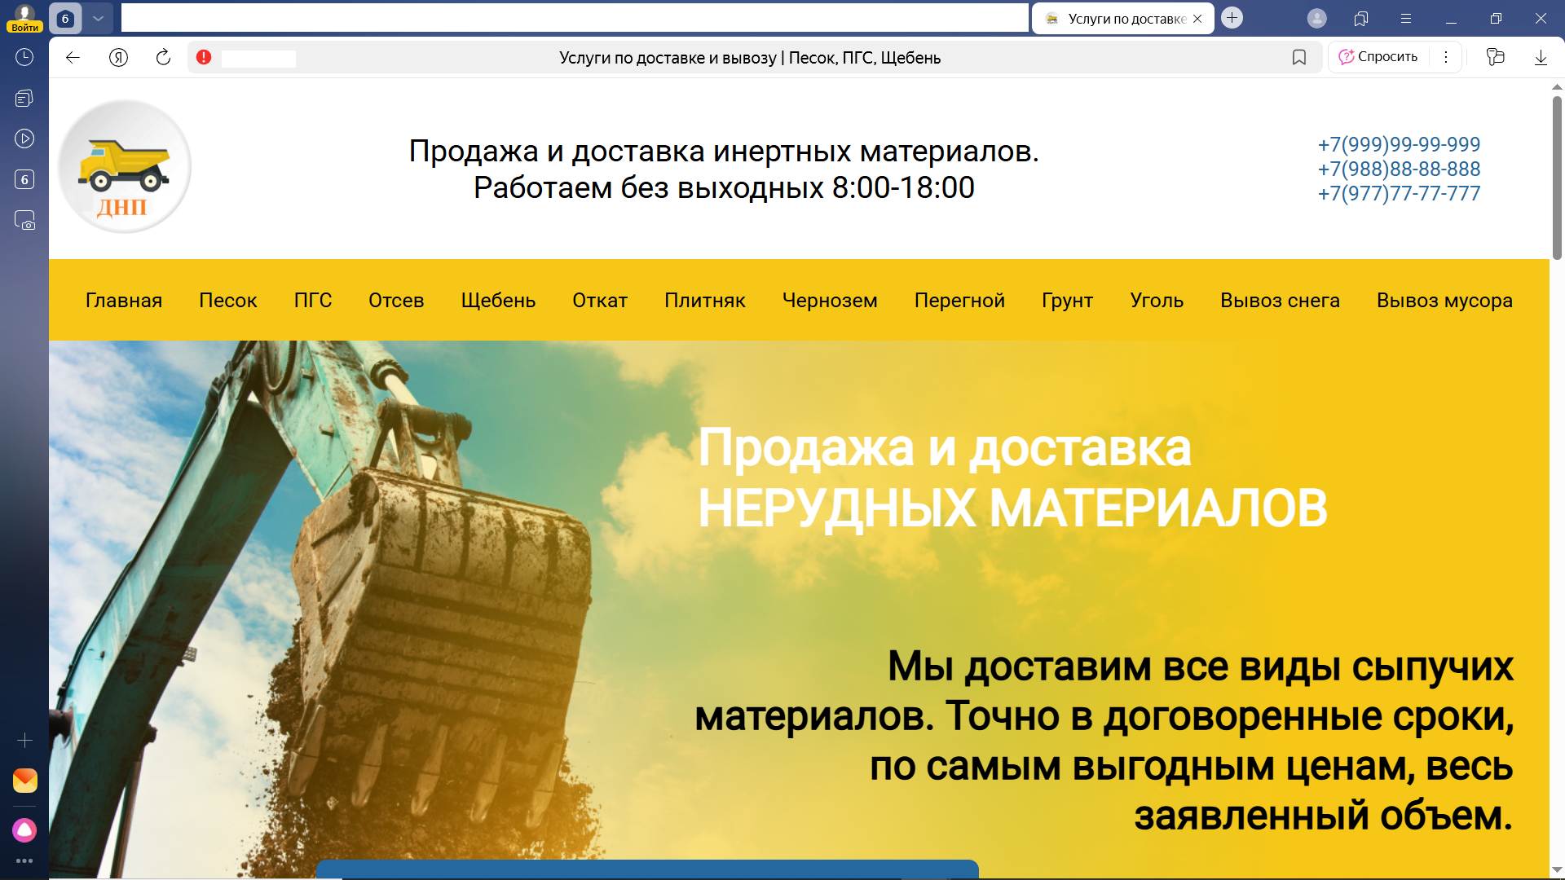Open the three-dot browser menu
The height and width of the screenshot is (880, 1565).
[1448, 57]
